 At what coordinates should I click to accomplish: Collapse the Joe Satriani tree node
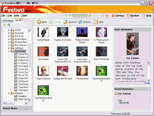coord(9,51)
